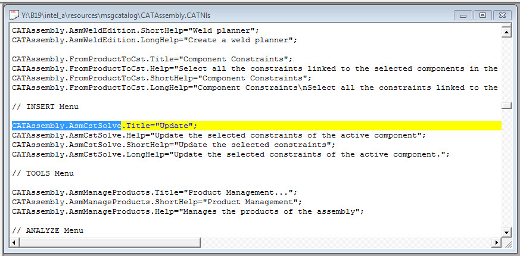Click the AsmWeldEdition.ShortHelp "Weld planner" line

click(135, 30)
